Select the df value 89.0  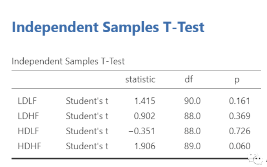(192, 147)
